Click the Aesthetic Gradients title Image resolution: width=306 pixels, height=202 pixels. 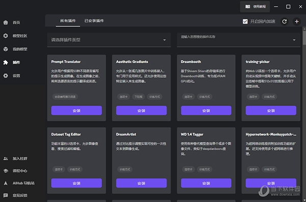132,62
